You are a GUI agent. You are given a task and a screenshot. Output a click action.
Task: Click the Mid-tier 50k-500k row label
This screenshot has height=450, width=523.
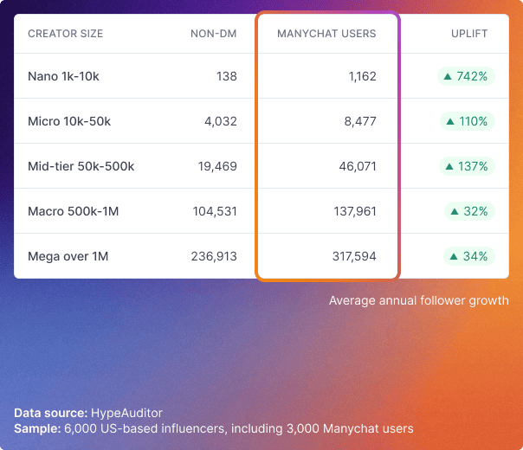[81, 166]
